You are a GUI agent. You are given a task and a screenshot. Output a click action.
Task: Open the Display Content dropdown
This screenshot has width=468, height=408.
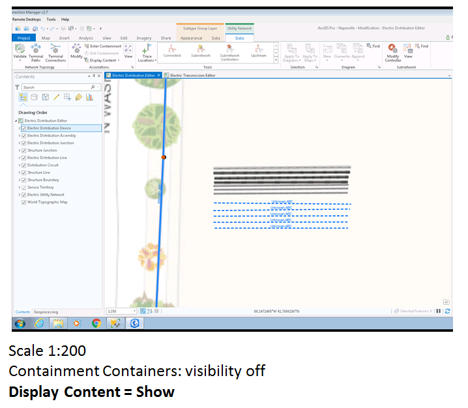(x=102, y=61)
